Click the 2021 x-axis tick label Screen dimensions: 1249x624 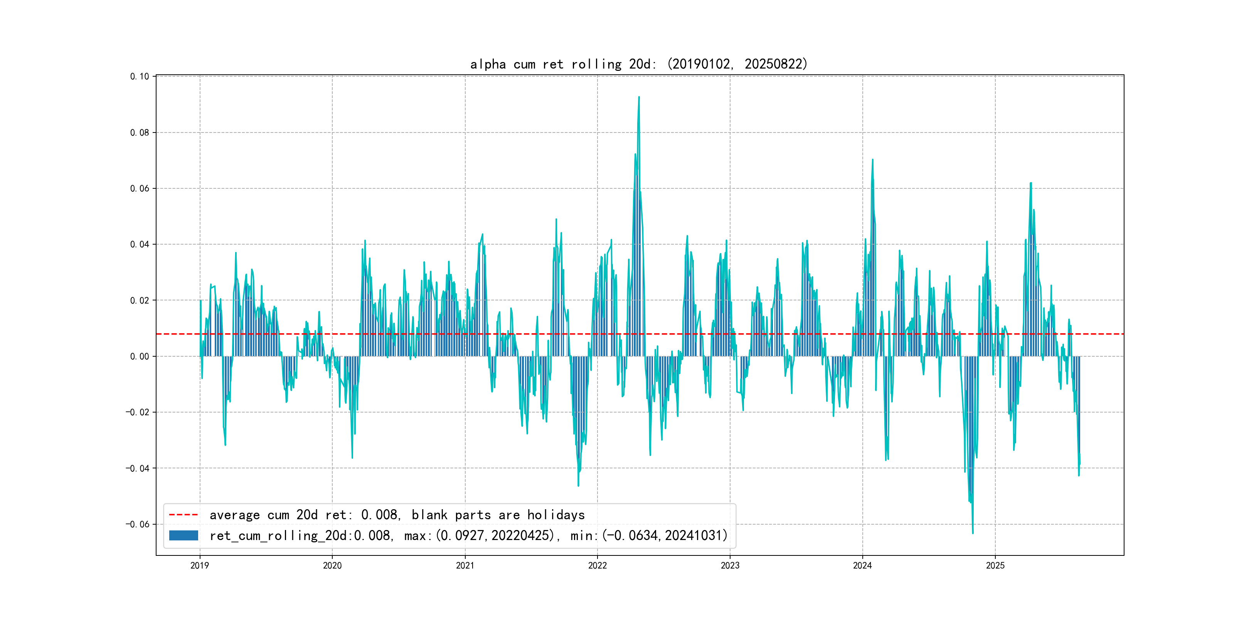coord(465,565)
